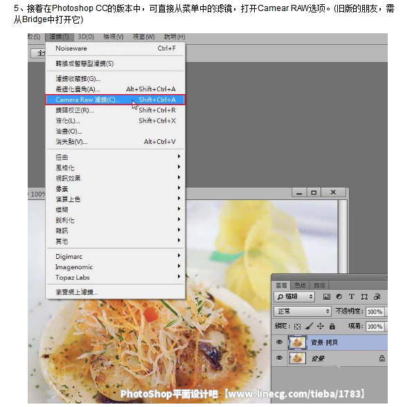Viewport: 403px width, 407px height.
Task: Choose 轉換成智慧型濾鏡(S)
Action: [x=115, y=64]
